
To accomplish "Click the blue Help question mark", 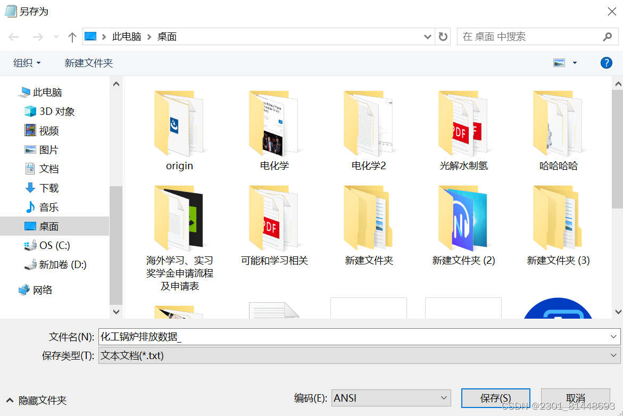I will [x=606, y=62].
